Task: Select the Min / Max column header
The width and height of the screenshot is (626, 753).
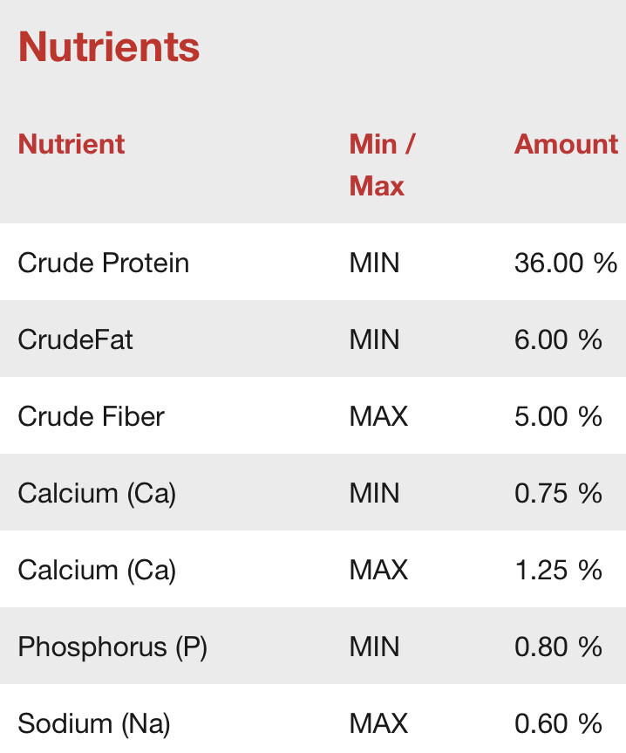Action: point(383,165)
